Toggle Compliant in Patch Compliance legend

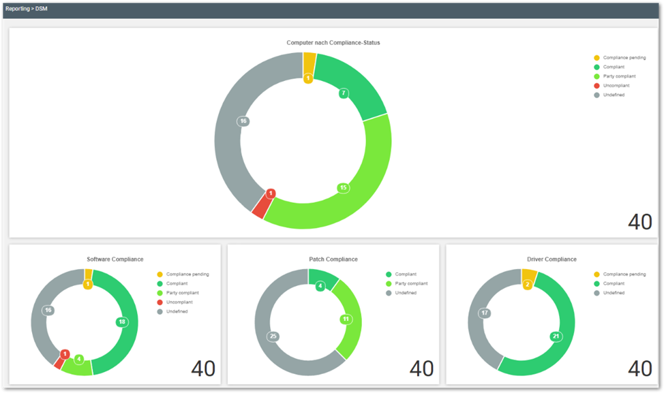pyautogui.click(x=402, y=274)
